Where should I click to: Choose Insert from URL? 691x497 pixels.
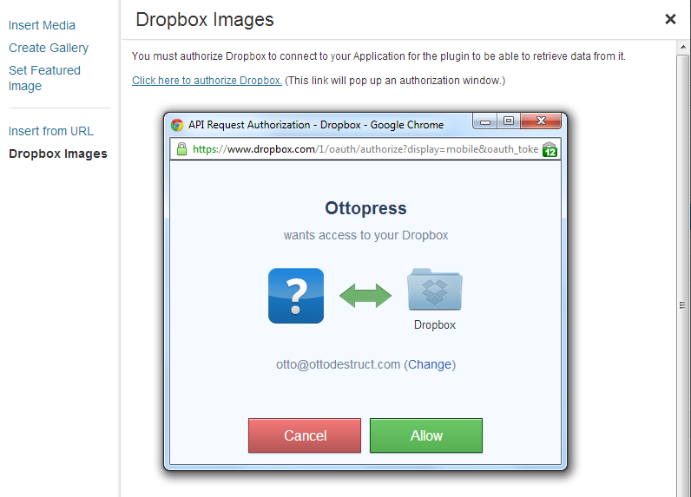coord(51,131)
